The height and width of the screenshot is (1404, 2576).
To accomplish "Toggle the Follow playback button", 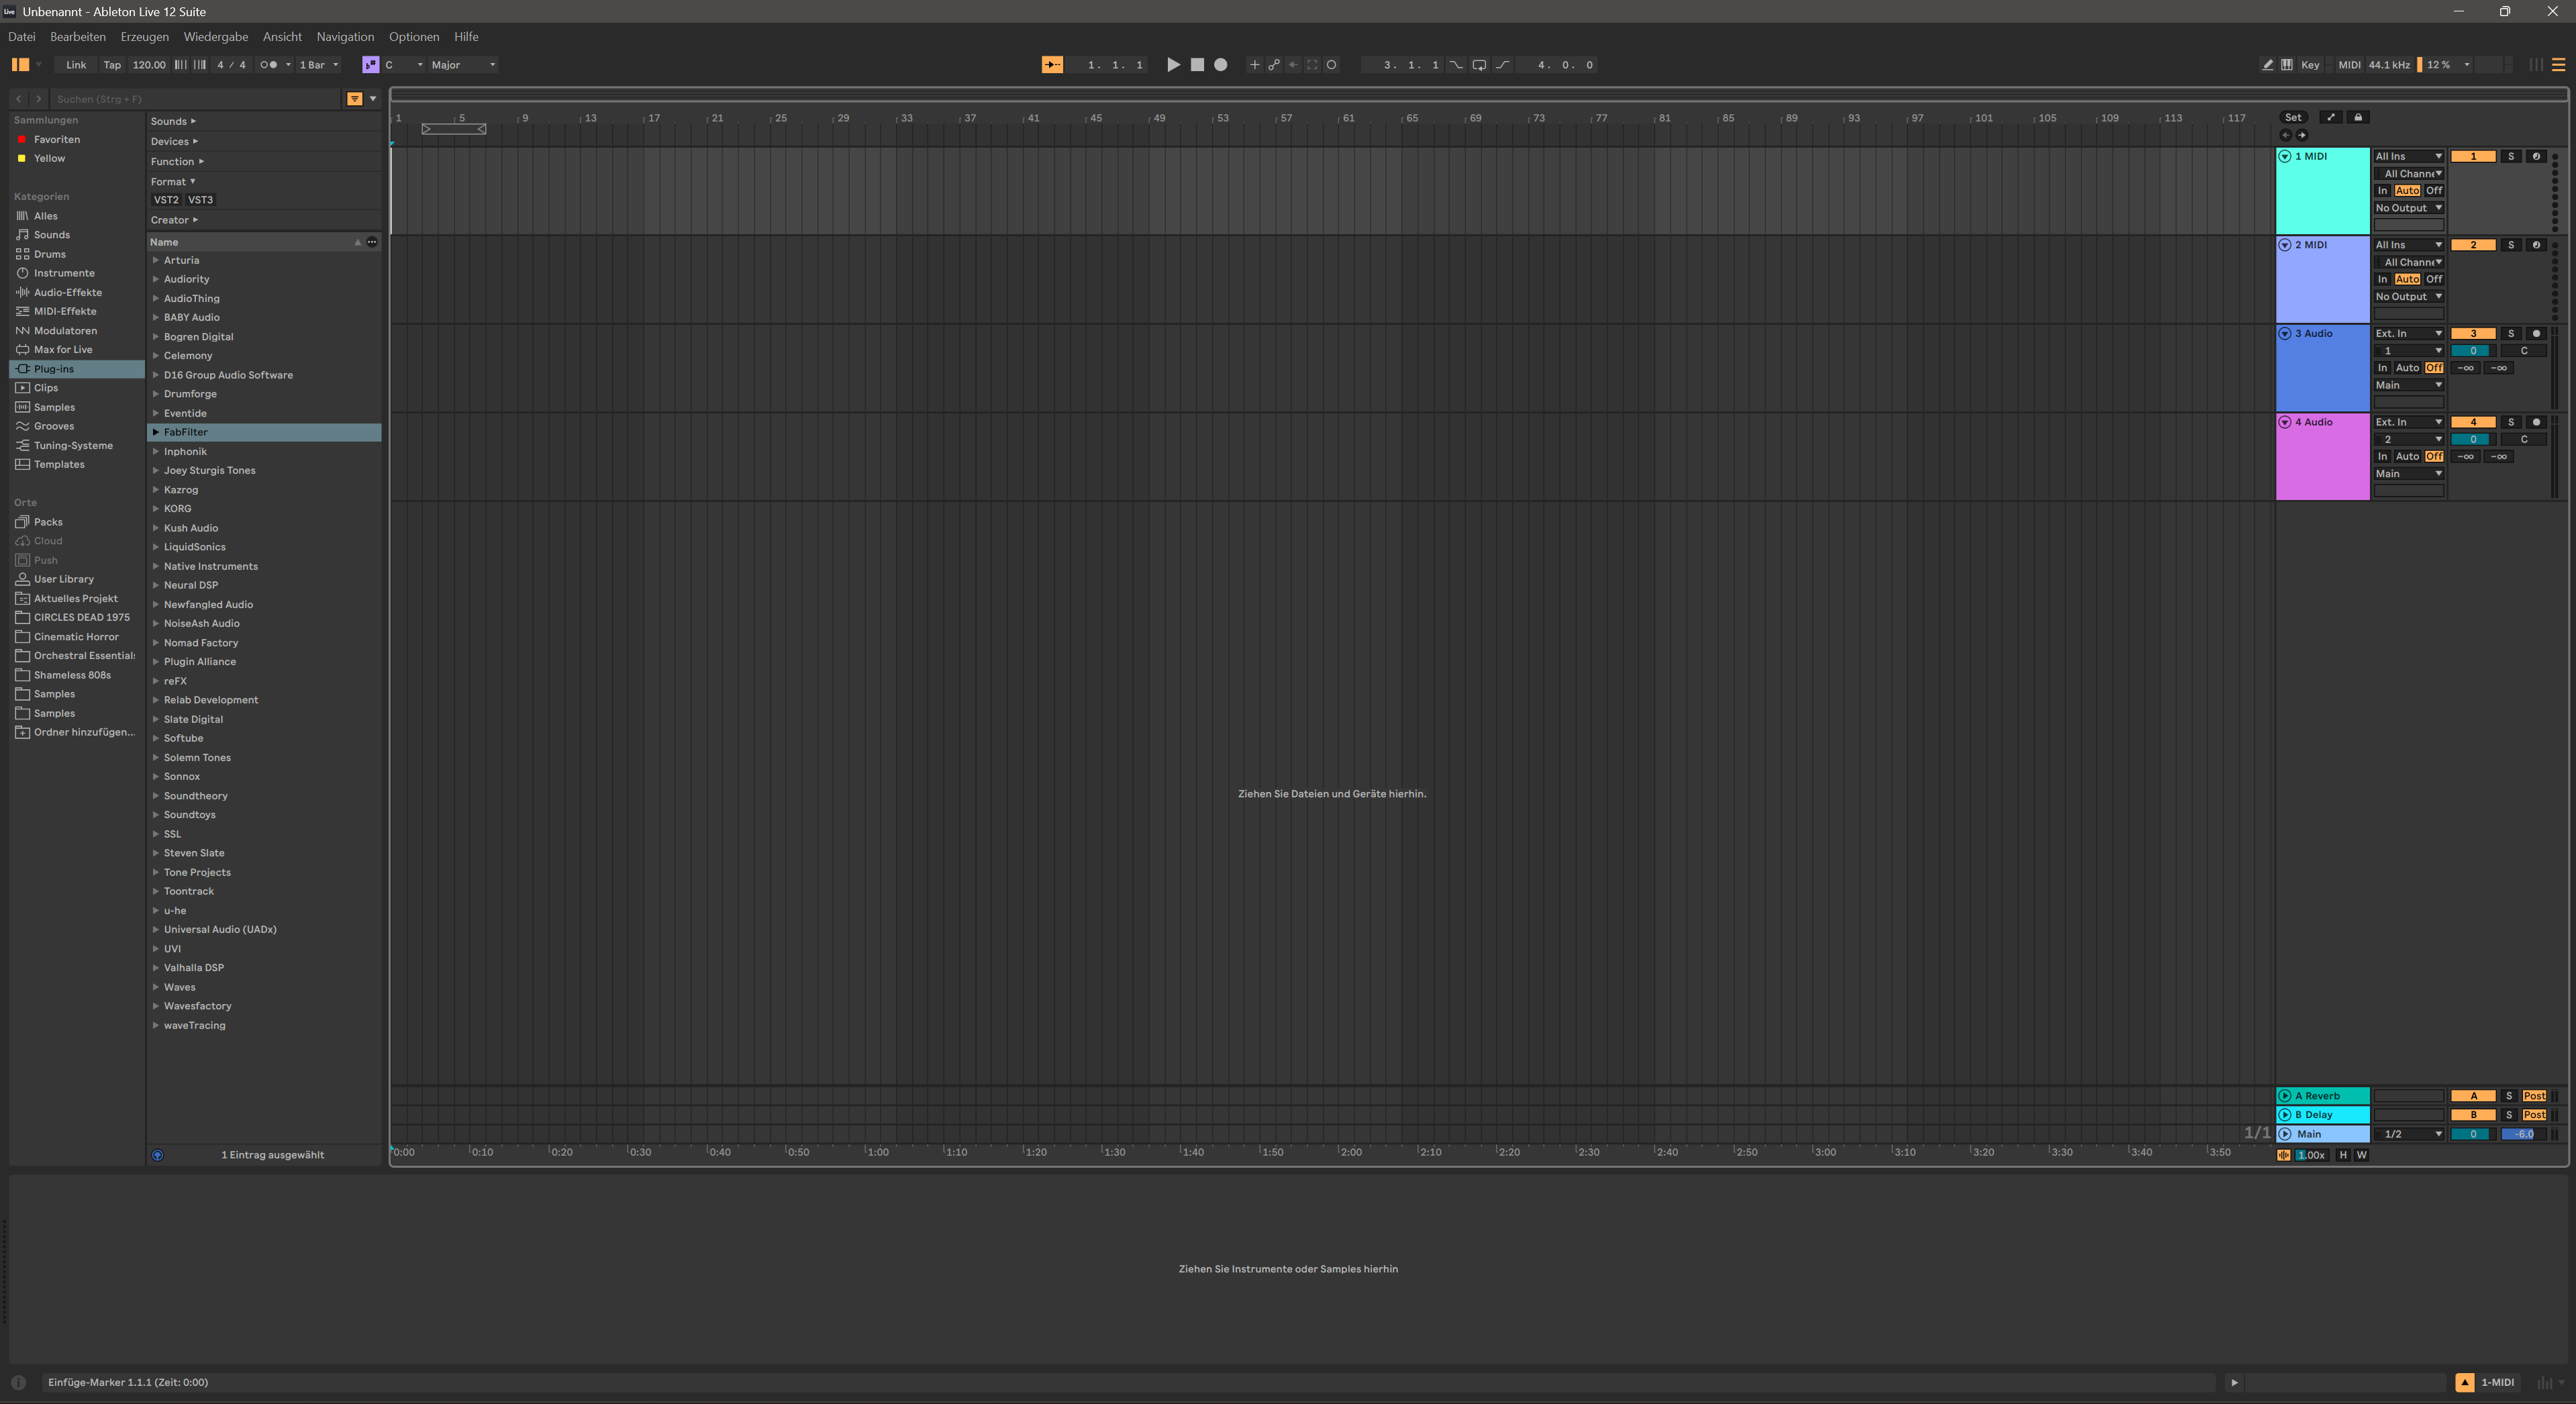I will click(x=1052, y=65).
